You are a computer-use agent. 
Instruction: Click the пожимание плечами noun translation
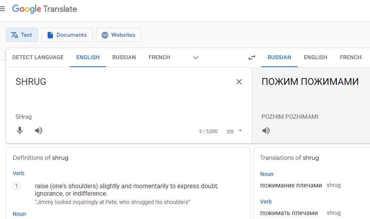(291, 185)
